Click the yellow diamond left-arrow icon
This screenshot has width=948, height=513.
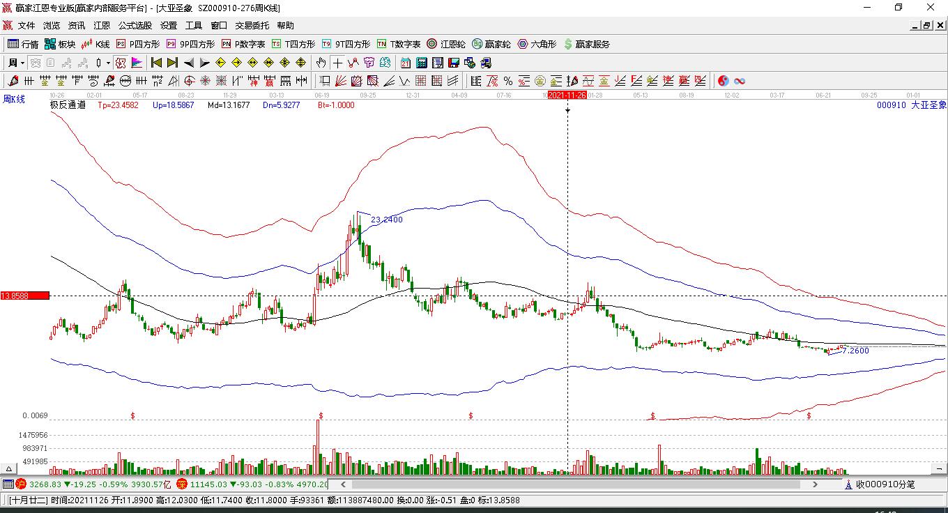tap(221, 63)
